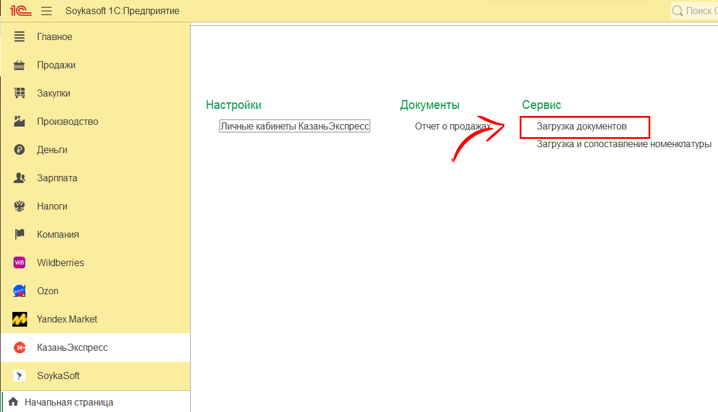
Task: Open the Компания section
Action: (95, 234)
